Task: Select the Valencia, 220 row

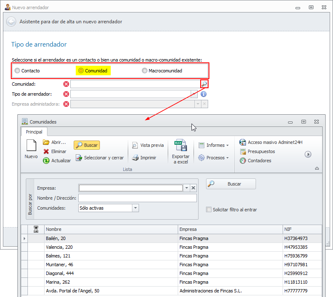Action: (171, 247)
